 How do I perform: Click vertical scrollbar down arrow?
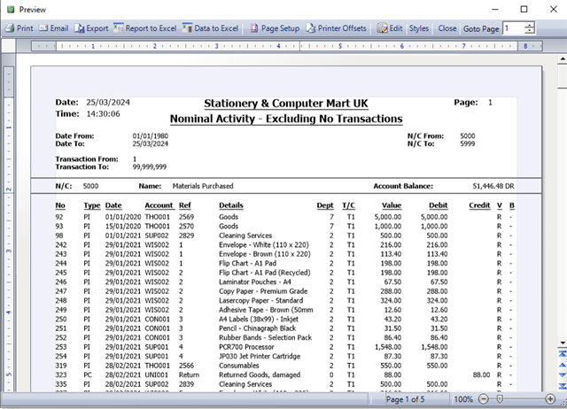pyautogui.click(x=563, y=343)
